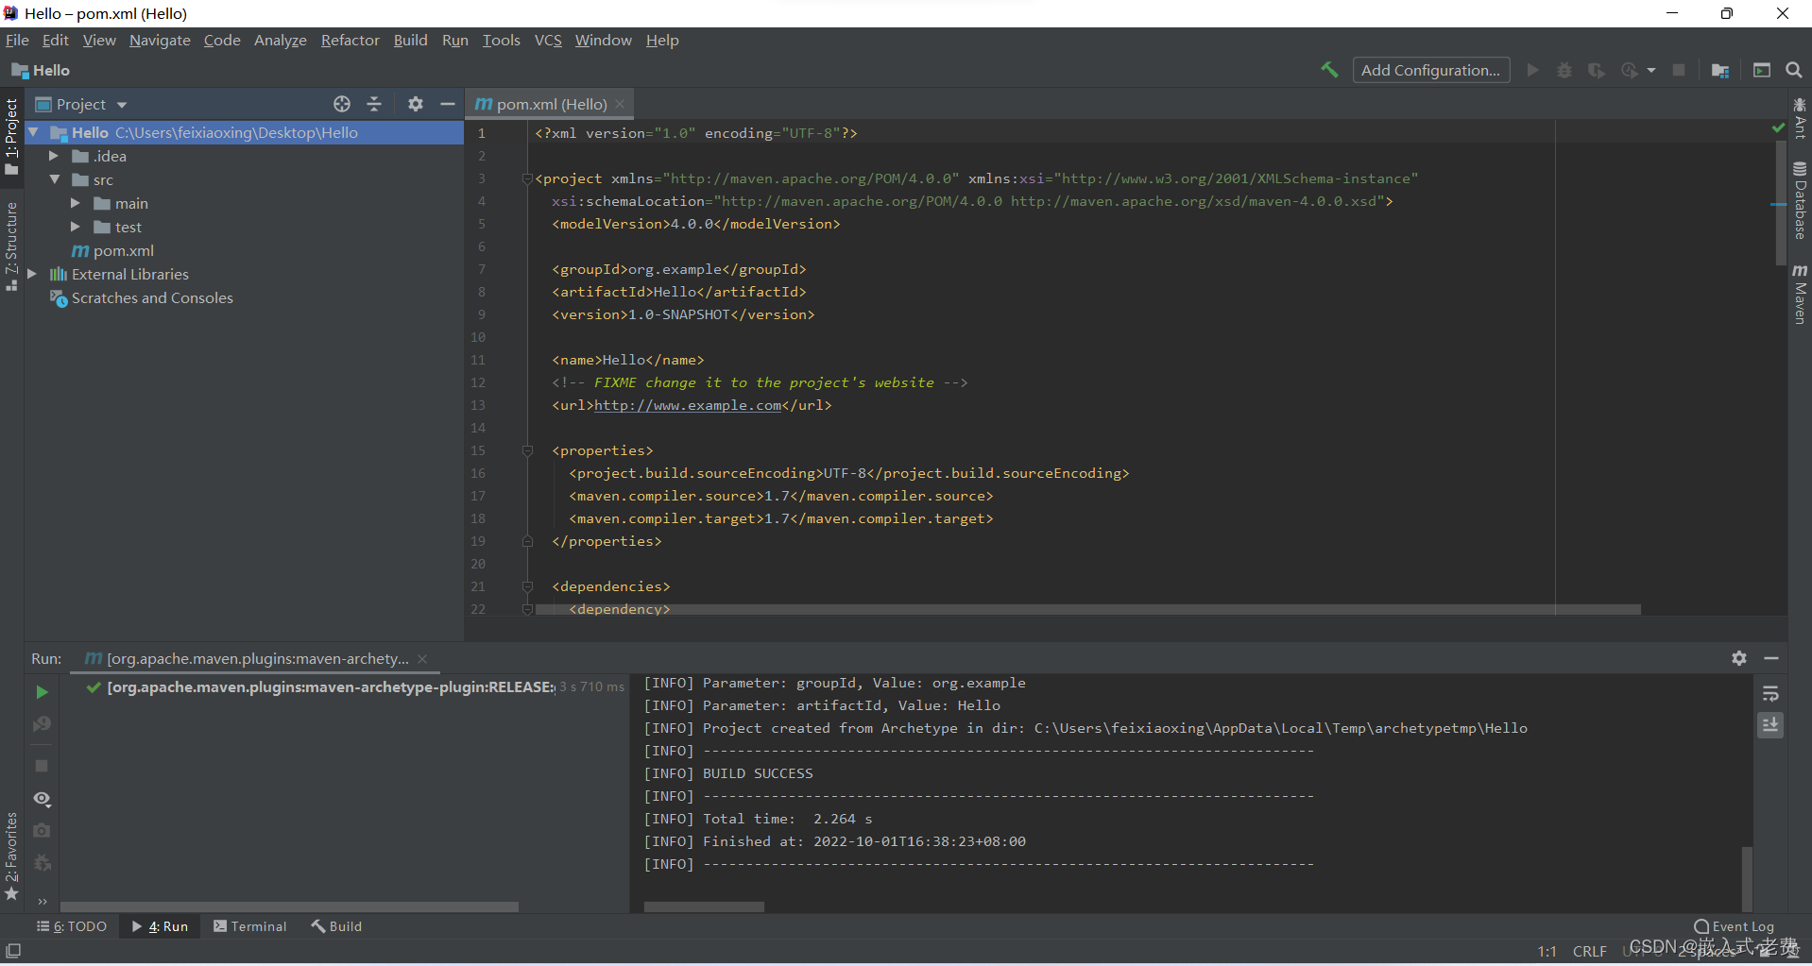Open the VCS menu
This screenshot has width=1812, height=966.
pos(548,40)
